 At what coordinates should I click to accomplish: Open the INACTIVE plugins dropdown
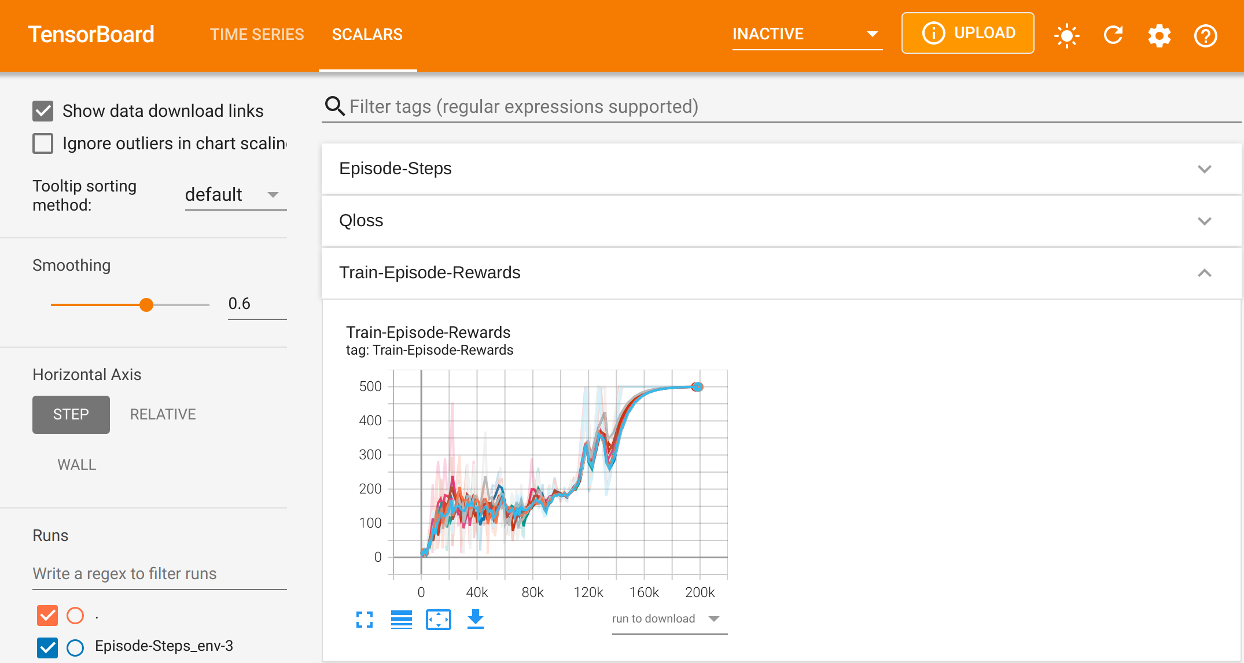[x=807, y=34]
